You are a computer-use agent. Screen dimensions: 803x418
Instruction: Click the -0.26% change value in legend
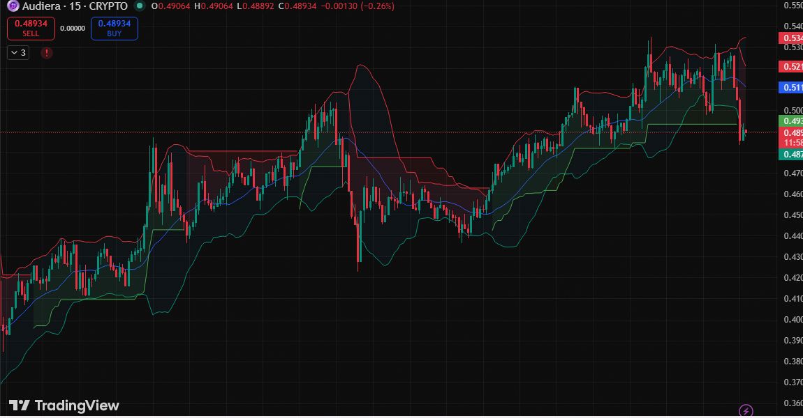(x=377, y=6)
